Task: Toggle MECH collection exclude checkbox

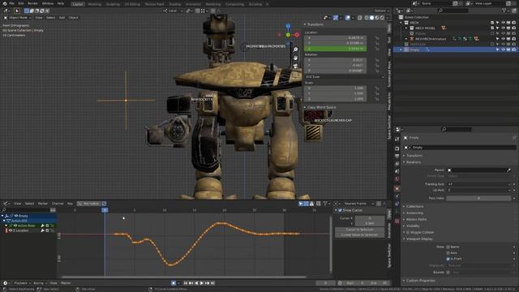Action: (x=492, y=23)
